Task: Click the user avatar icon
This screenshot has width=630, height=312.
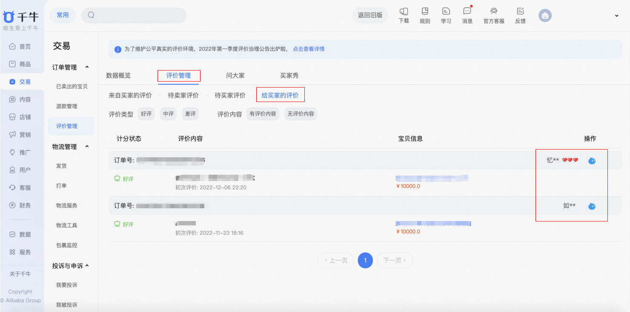Action: click(545, 16)
